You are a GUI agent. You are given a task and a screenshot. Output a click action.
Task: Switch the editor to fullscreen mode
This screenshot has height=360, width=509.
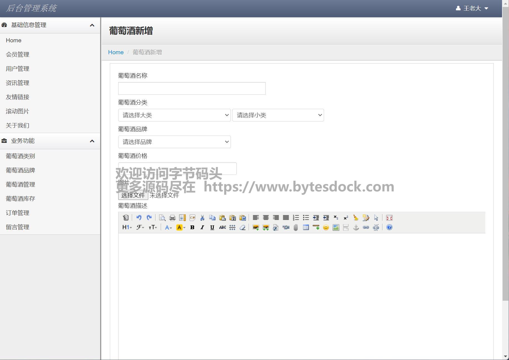389,218
